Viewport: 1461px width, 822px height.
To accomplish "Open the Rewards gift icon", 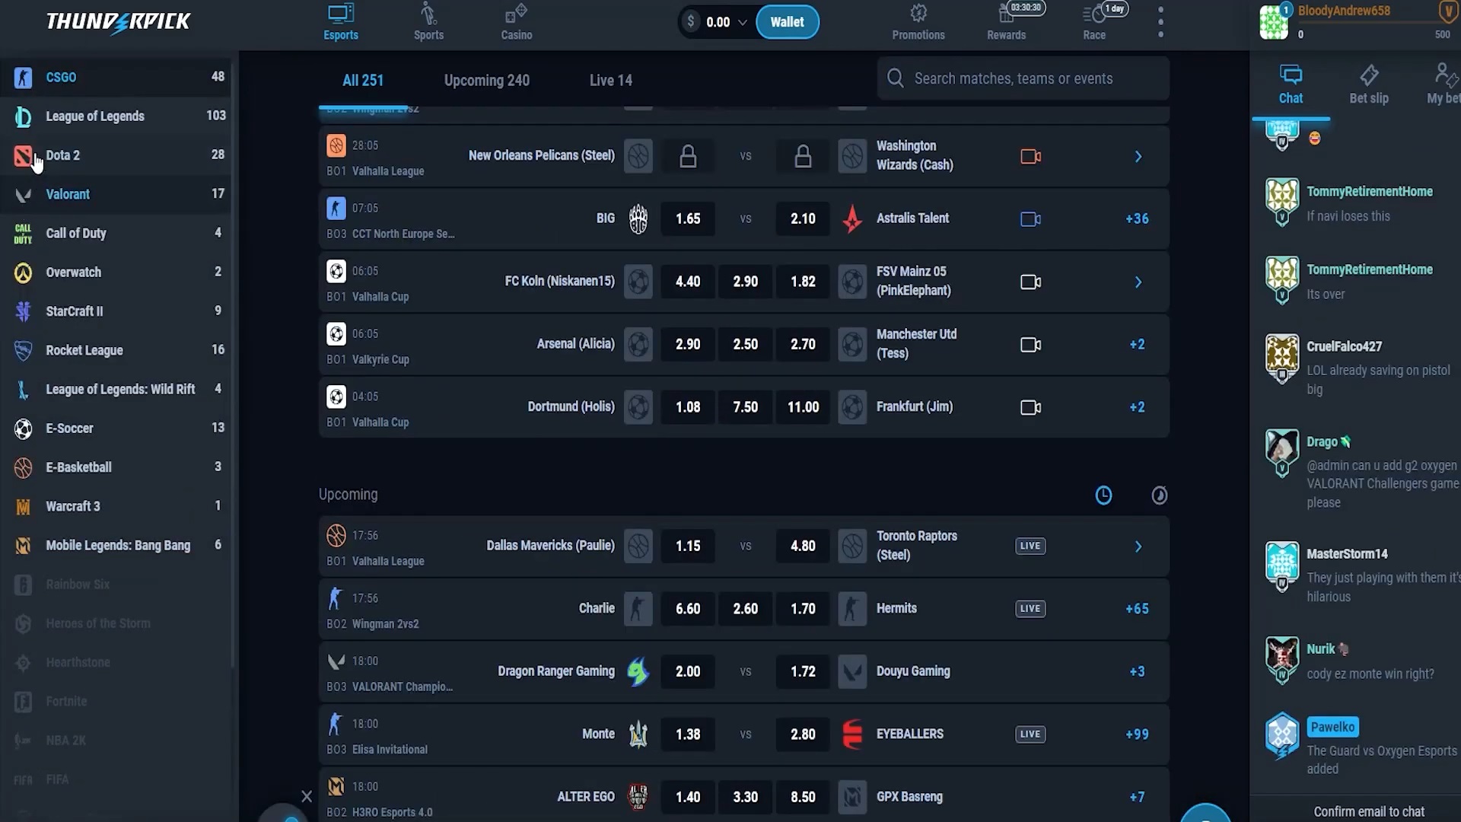I will pyautogui.click(x=1006, y=15).
